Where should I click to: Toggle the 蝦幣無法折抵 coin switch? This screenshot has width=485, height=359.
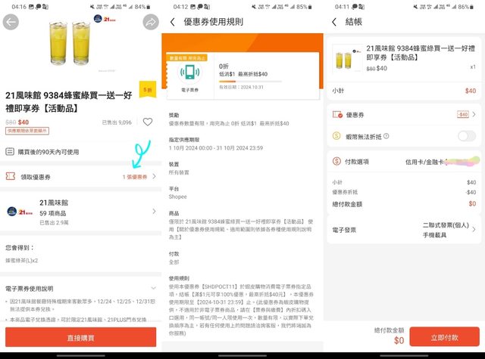[466, 136]
